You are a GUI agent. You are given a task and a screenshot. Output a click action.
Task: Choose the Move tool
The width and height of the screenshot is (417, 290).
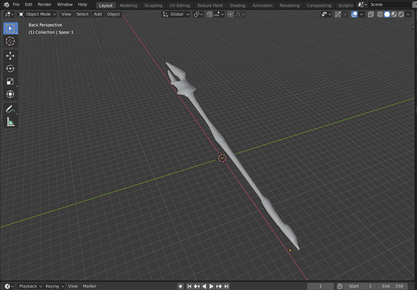[10, 55]
